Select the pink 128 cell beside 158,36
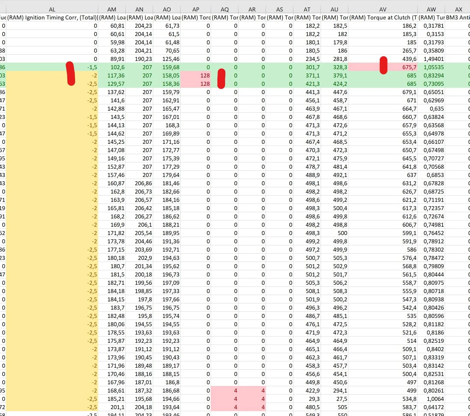 (195, 84)
